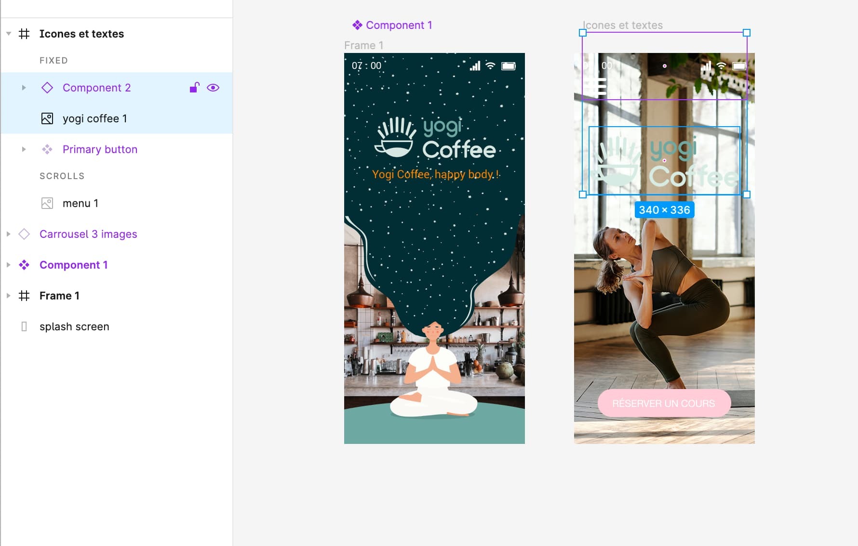Select the yogi Coffee logo in Frame 1
The height and width of the screenshot is (546, 858).
pos(435,138)
